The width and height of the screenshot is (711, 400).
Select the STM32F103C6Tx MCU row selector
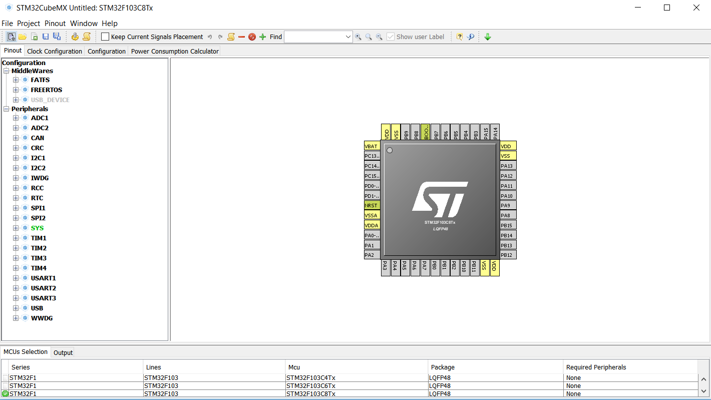(x=5, y=385)
